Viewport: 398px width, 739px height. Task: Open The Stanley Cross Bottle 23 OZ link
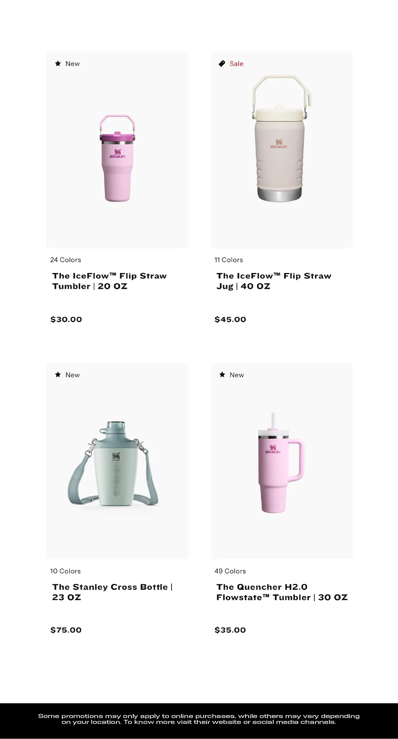click(112, 592)
